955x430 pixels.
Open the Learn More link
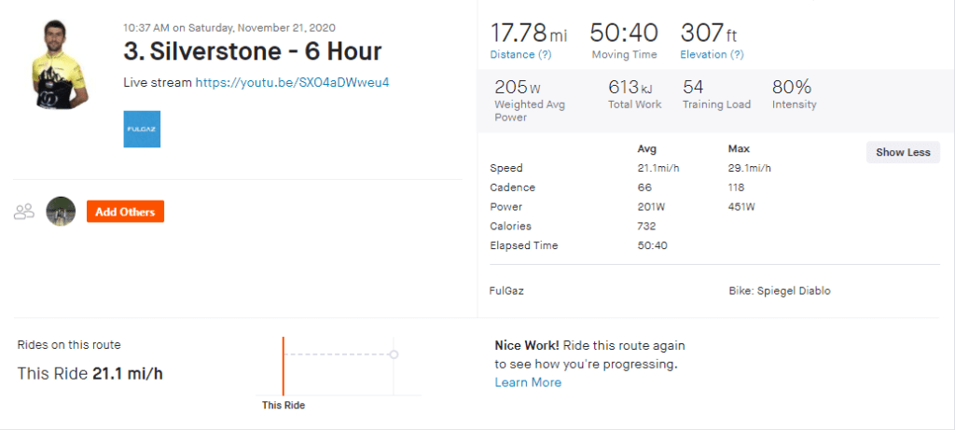click(528, 382)
